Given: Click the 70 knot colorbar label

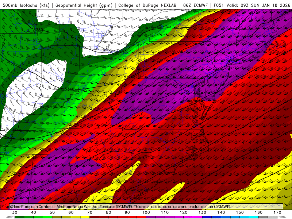Looking at the screenshot, I should click(x=90, y=212).
